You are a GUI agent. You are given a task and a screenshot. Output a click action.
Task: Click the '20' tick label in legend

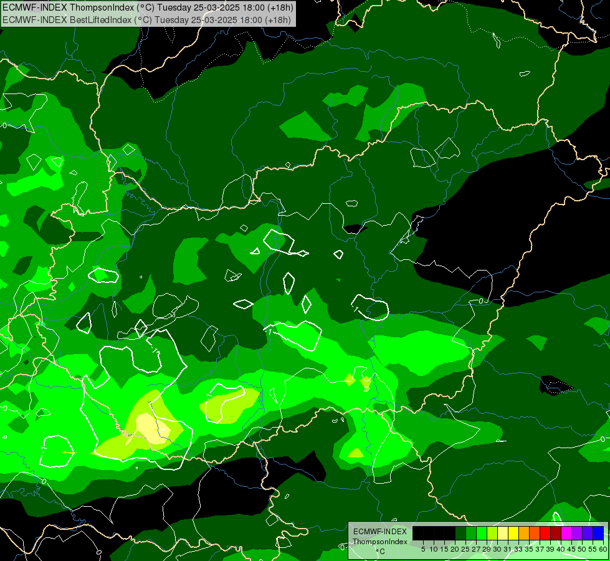(455, 549)
